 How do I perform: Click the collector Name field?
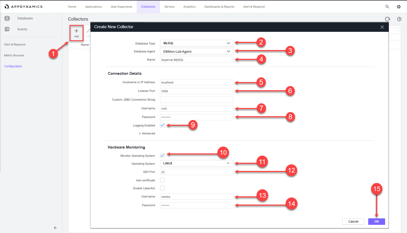(x=197, y=60)
